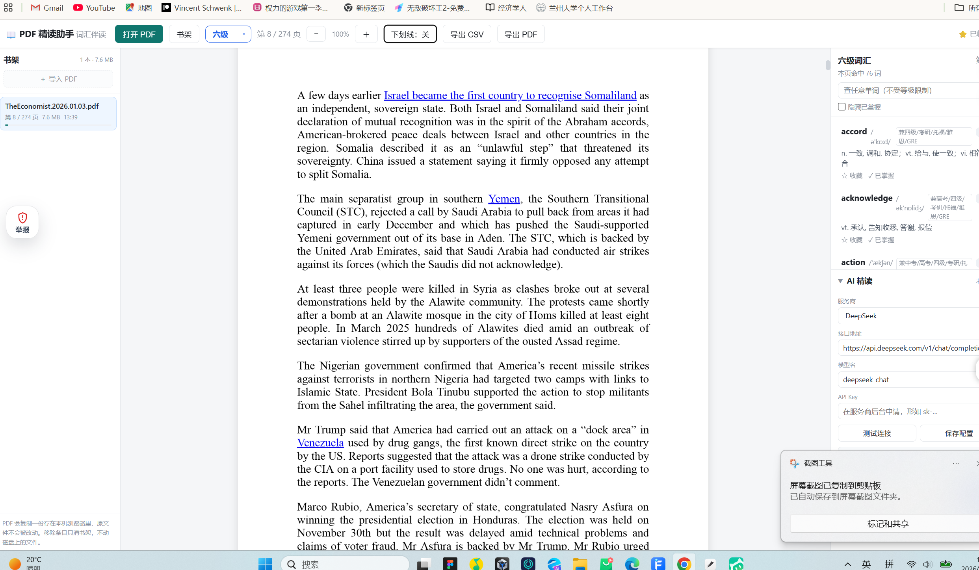Click the + 导入 PDF button
Image resolution: width=979 pixels, height=570 pixels.
58,79
